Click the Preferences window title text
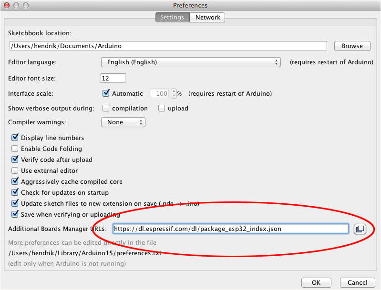Viewport: 381px width, 290px height. pyautogui.click(x=190, y=5)
